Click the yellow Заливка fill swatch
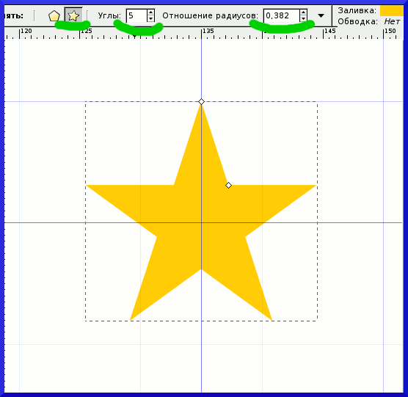 click(x=392, y=11)
